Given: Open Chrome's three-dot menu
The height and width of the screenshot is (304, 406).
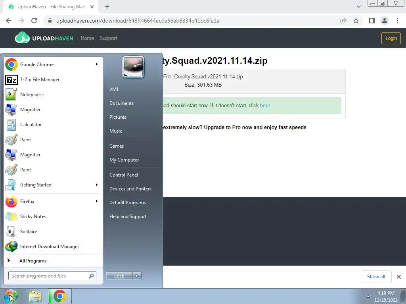Looking at the screenshot, I should [x=397, y=21].
